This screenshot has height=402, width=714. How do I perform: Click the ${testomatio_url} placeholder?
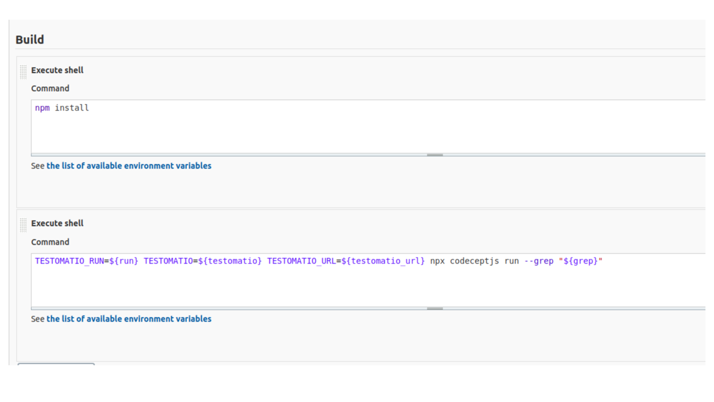tap(383, 261)
